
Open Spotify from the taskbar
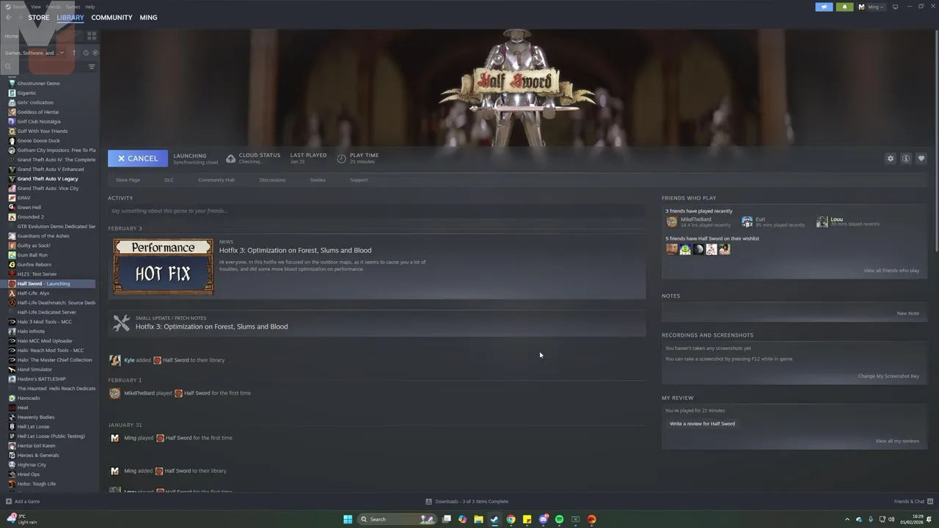pos(559,519)
